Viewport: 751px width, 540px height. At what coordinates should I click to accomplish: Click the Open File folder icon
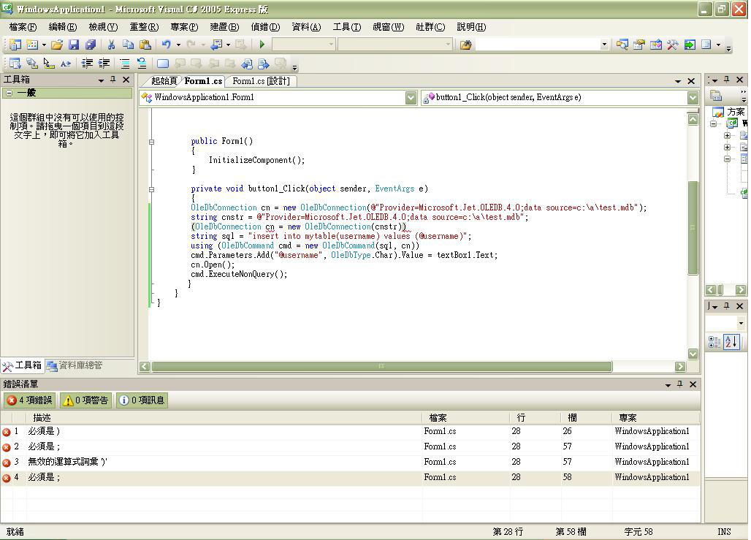click(57, 45)
